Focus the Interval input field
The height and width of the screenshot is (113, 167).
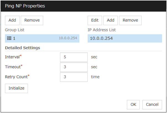74,57
